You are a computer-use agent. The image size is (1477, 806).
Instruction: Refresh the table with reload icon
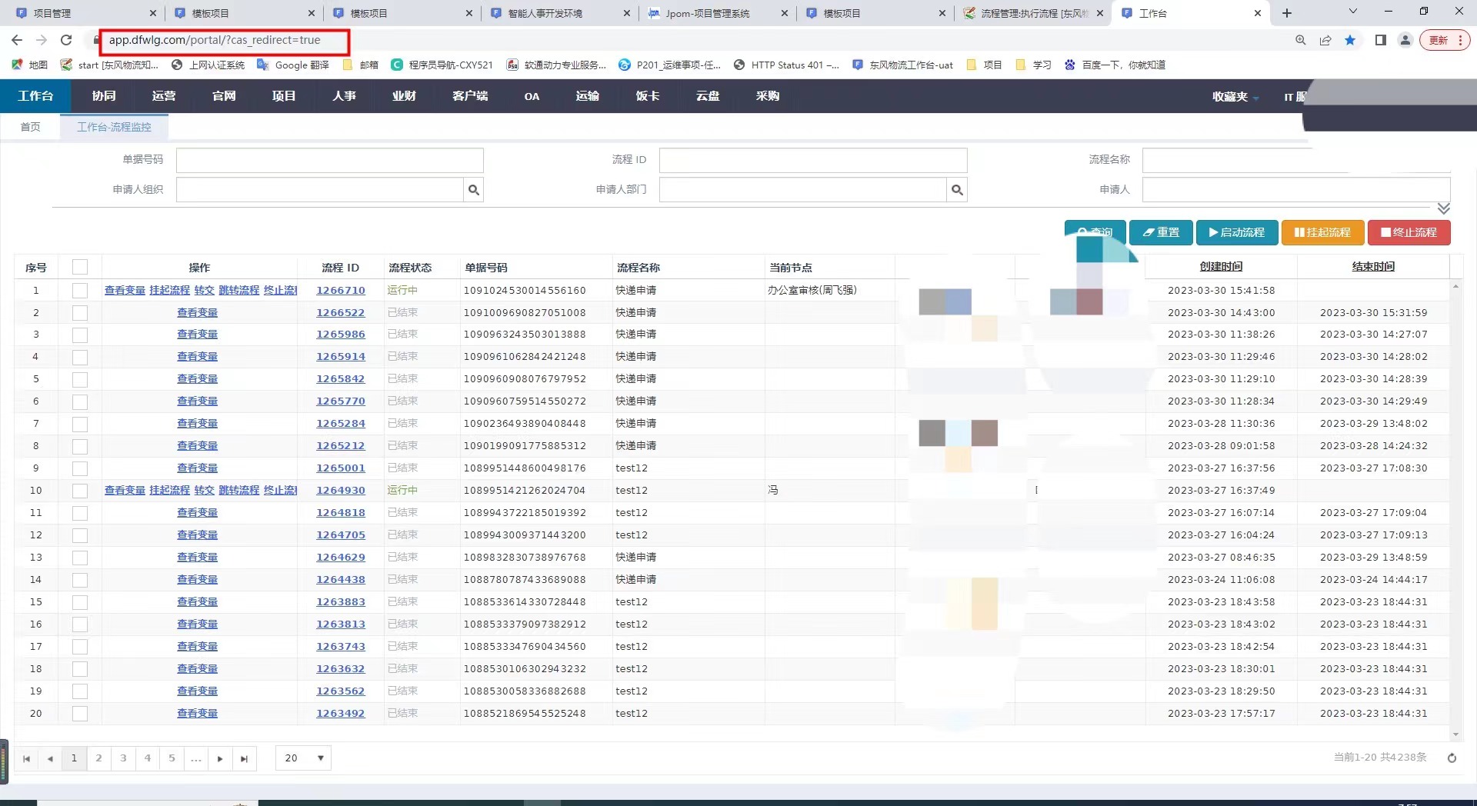click(x=1452, y=758)
